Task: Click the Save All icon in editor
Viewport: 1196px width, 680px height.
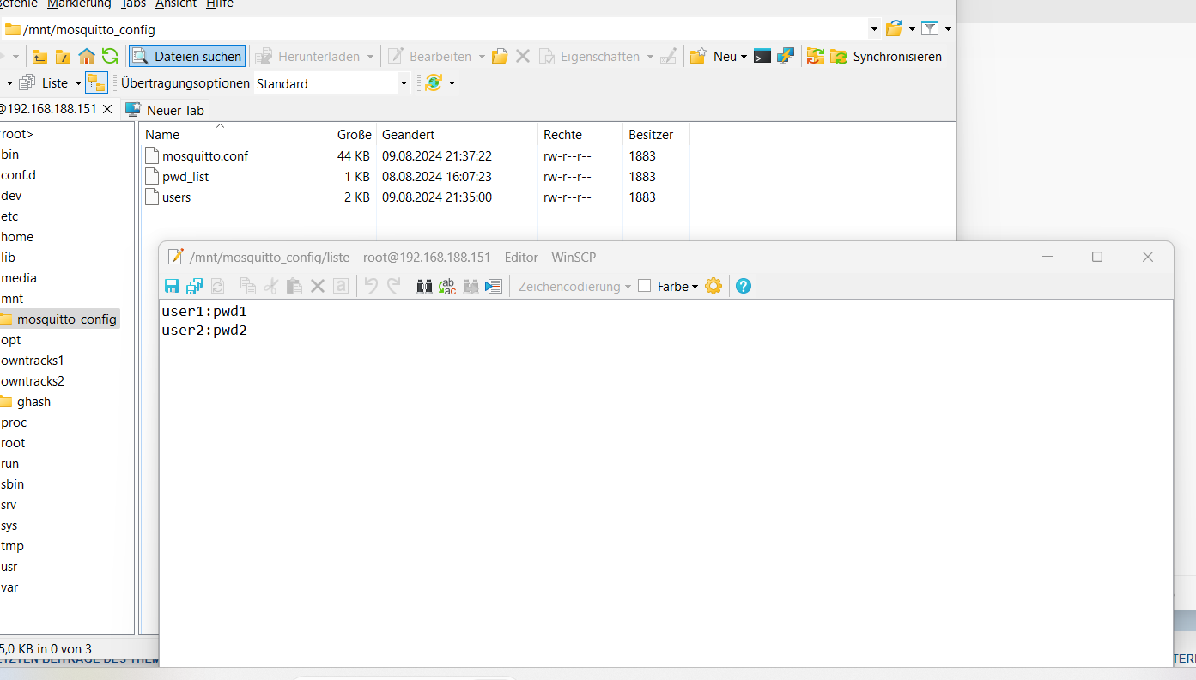Action: (195, 287)
